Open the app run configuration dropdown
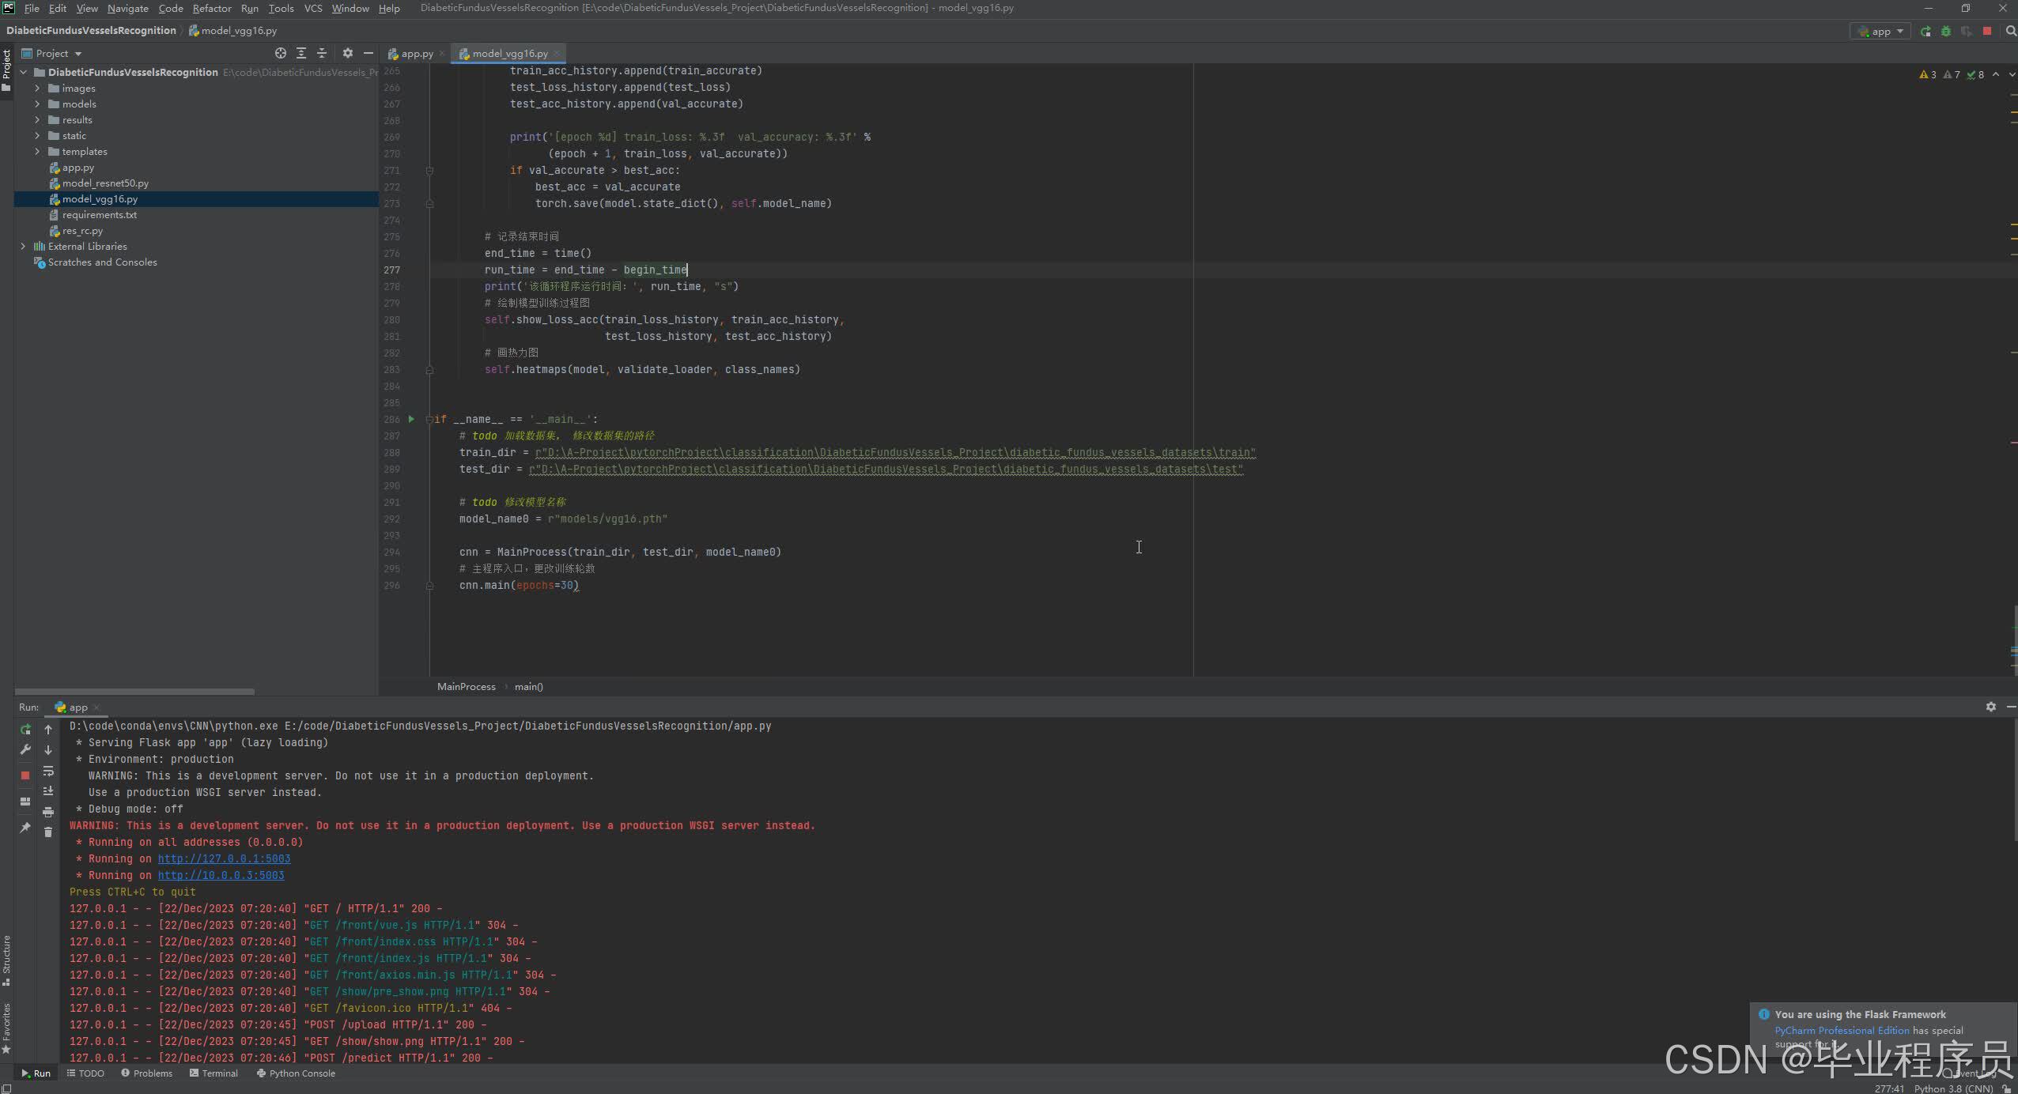The image size is (2018, 1094). (1880, 32)
